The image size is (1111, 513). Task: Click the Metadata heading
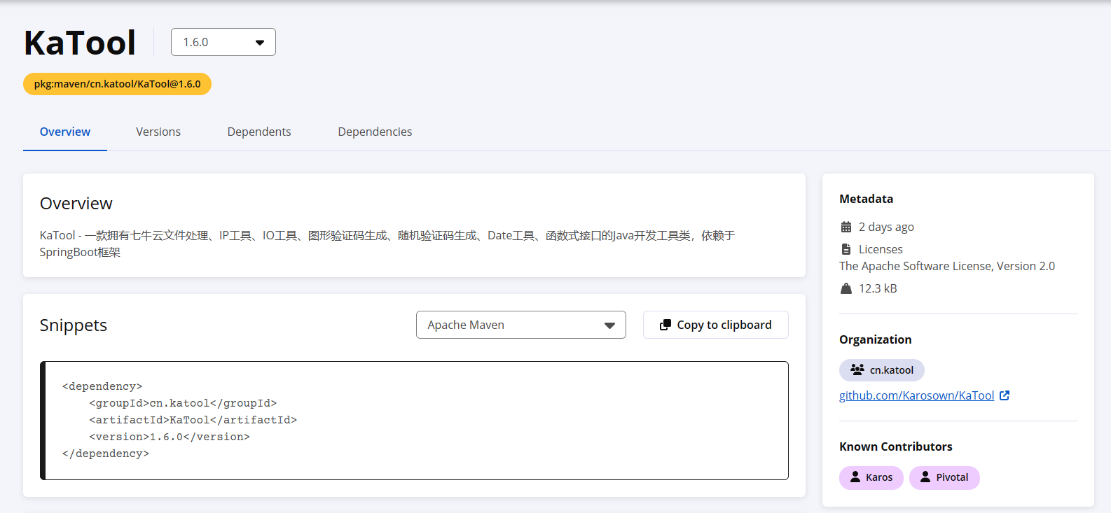867,199
